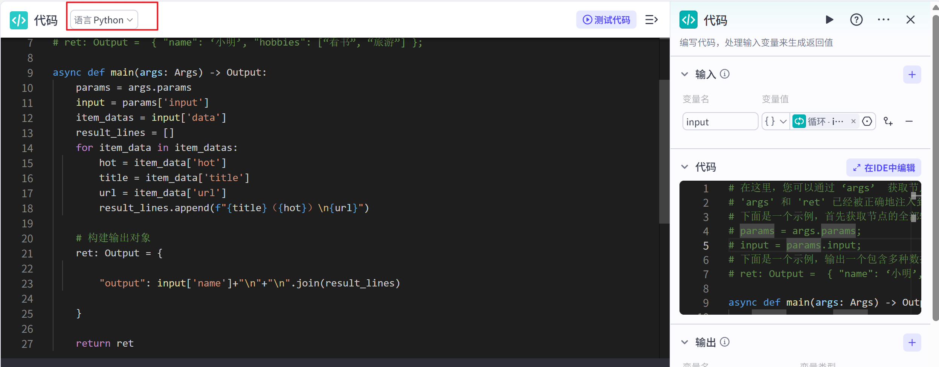Open the 语言 Python language dropdown
Viewport: 939px width, 367px height.
pyautogui.click(x=104, y=20)
